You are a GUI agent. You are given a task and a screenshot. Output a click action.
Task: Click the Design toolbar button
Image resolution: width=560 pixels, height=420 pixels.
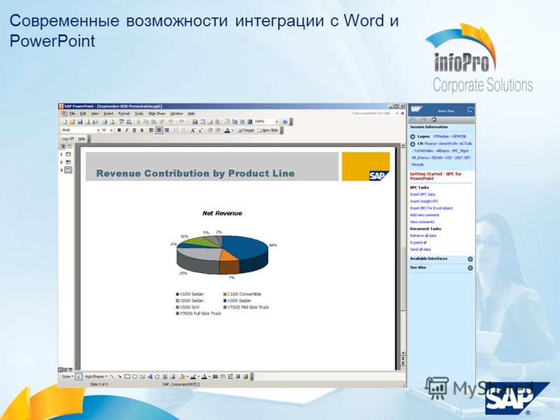tap(246, 130)
